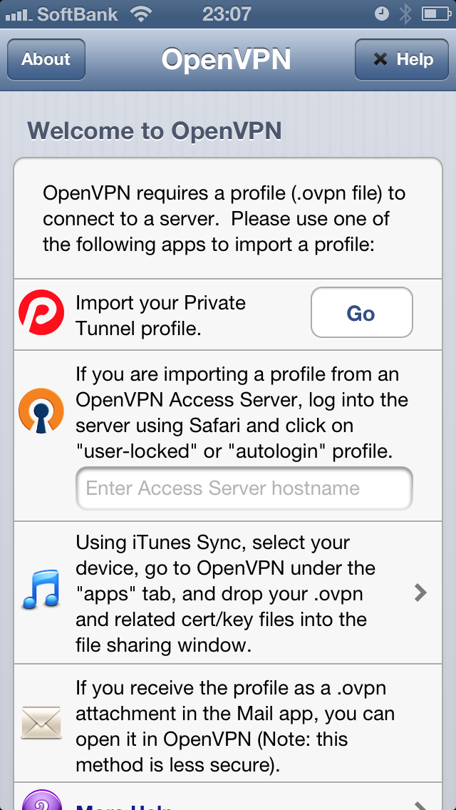Tap the Mail envelope icon
This screenshot has height=810, width=456.
click(41, 722)
